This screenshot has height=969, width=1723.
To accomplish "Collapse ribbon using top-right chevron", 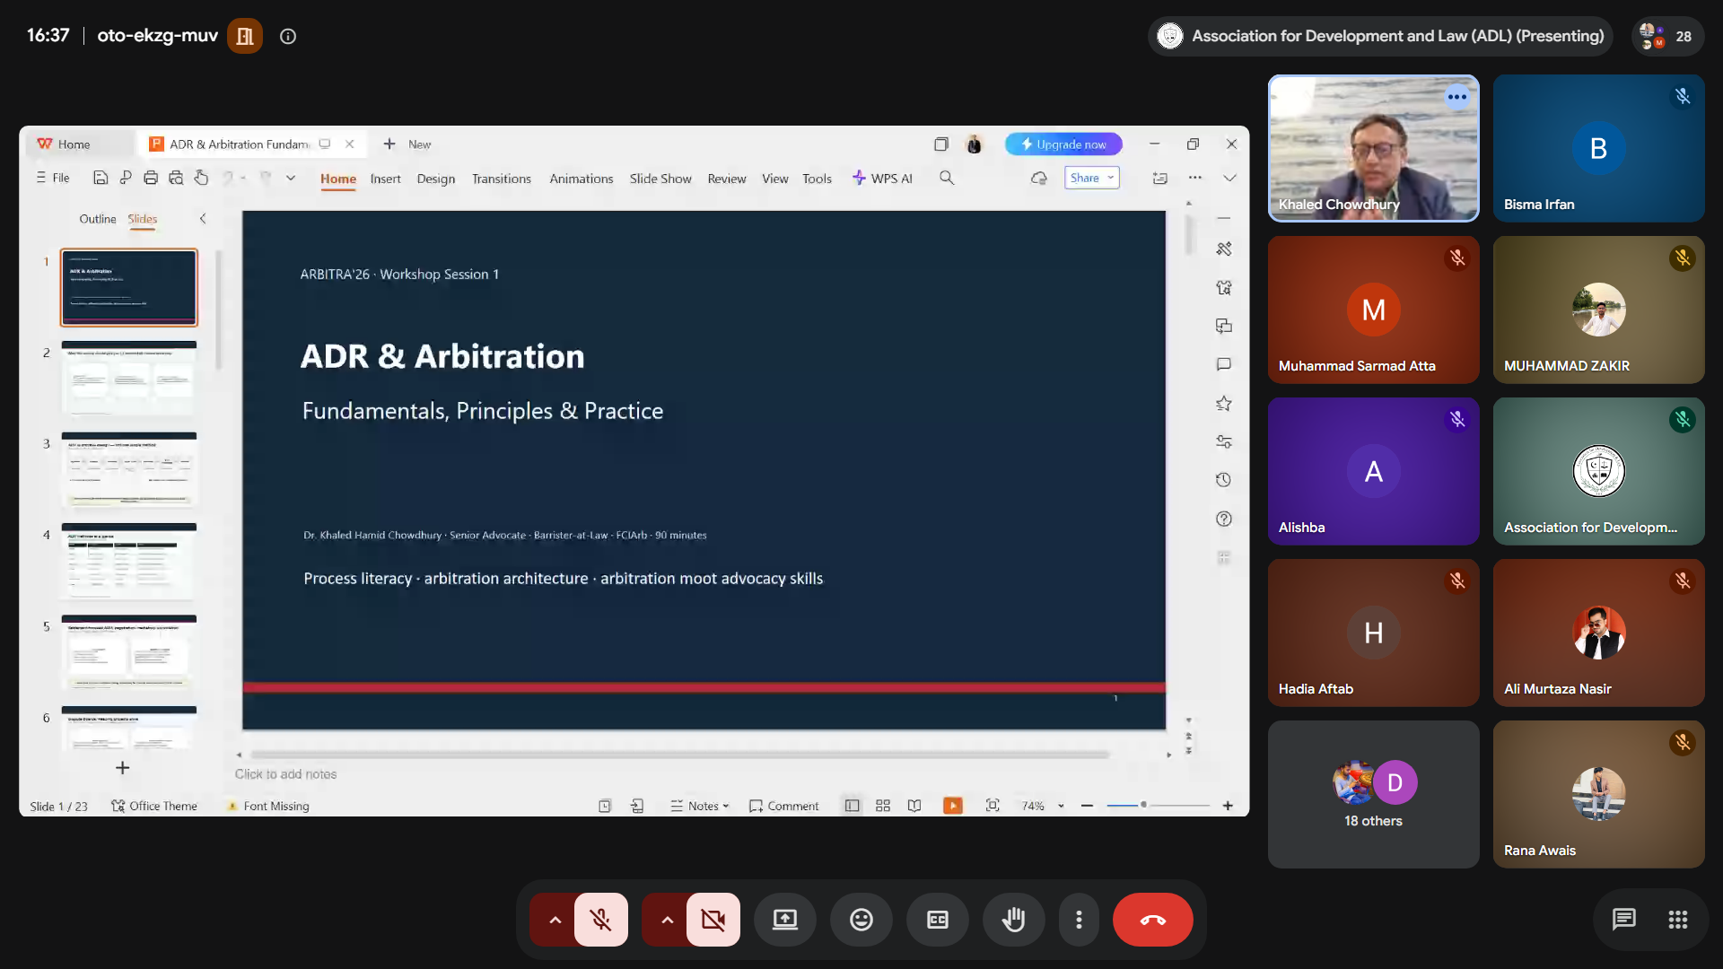I will click(1229, 178).
